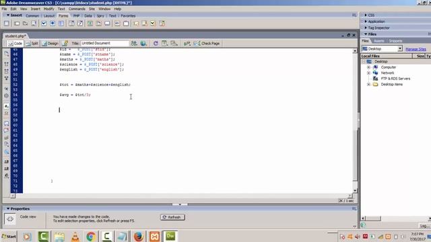Insert a Button form element
Screen dimensions: 431x242
point(107,24)
